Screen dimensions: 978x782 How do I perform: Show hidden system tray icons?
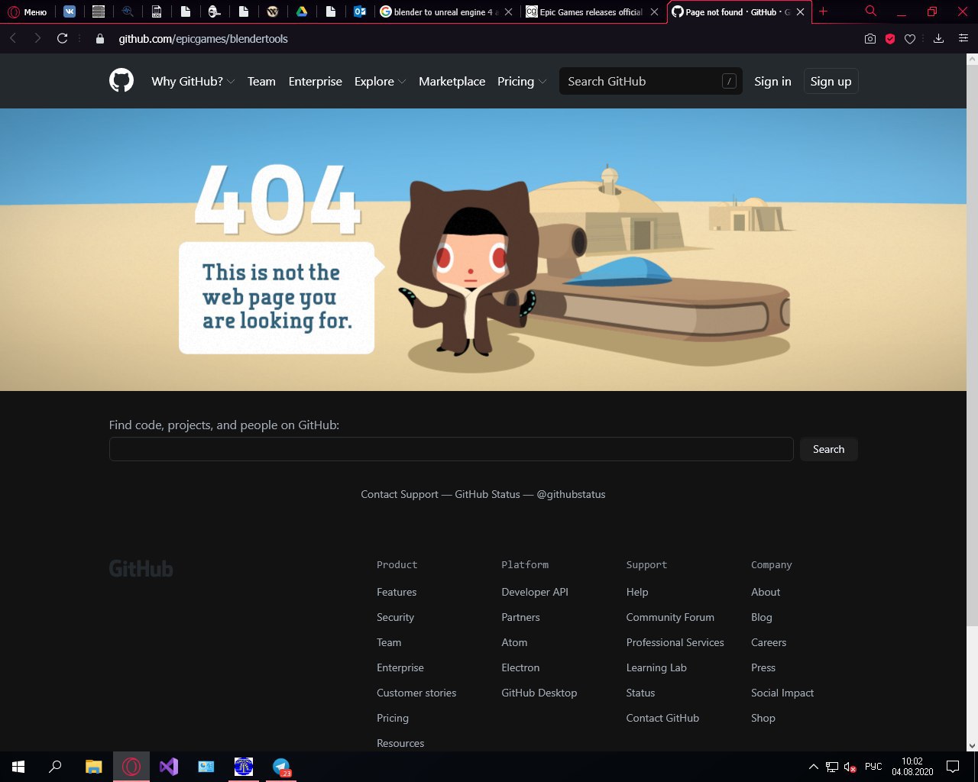pos(814,767)
